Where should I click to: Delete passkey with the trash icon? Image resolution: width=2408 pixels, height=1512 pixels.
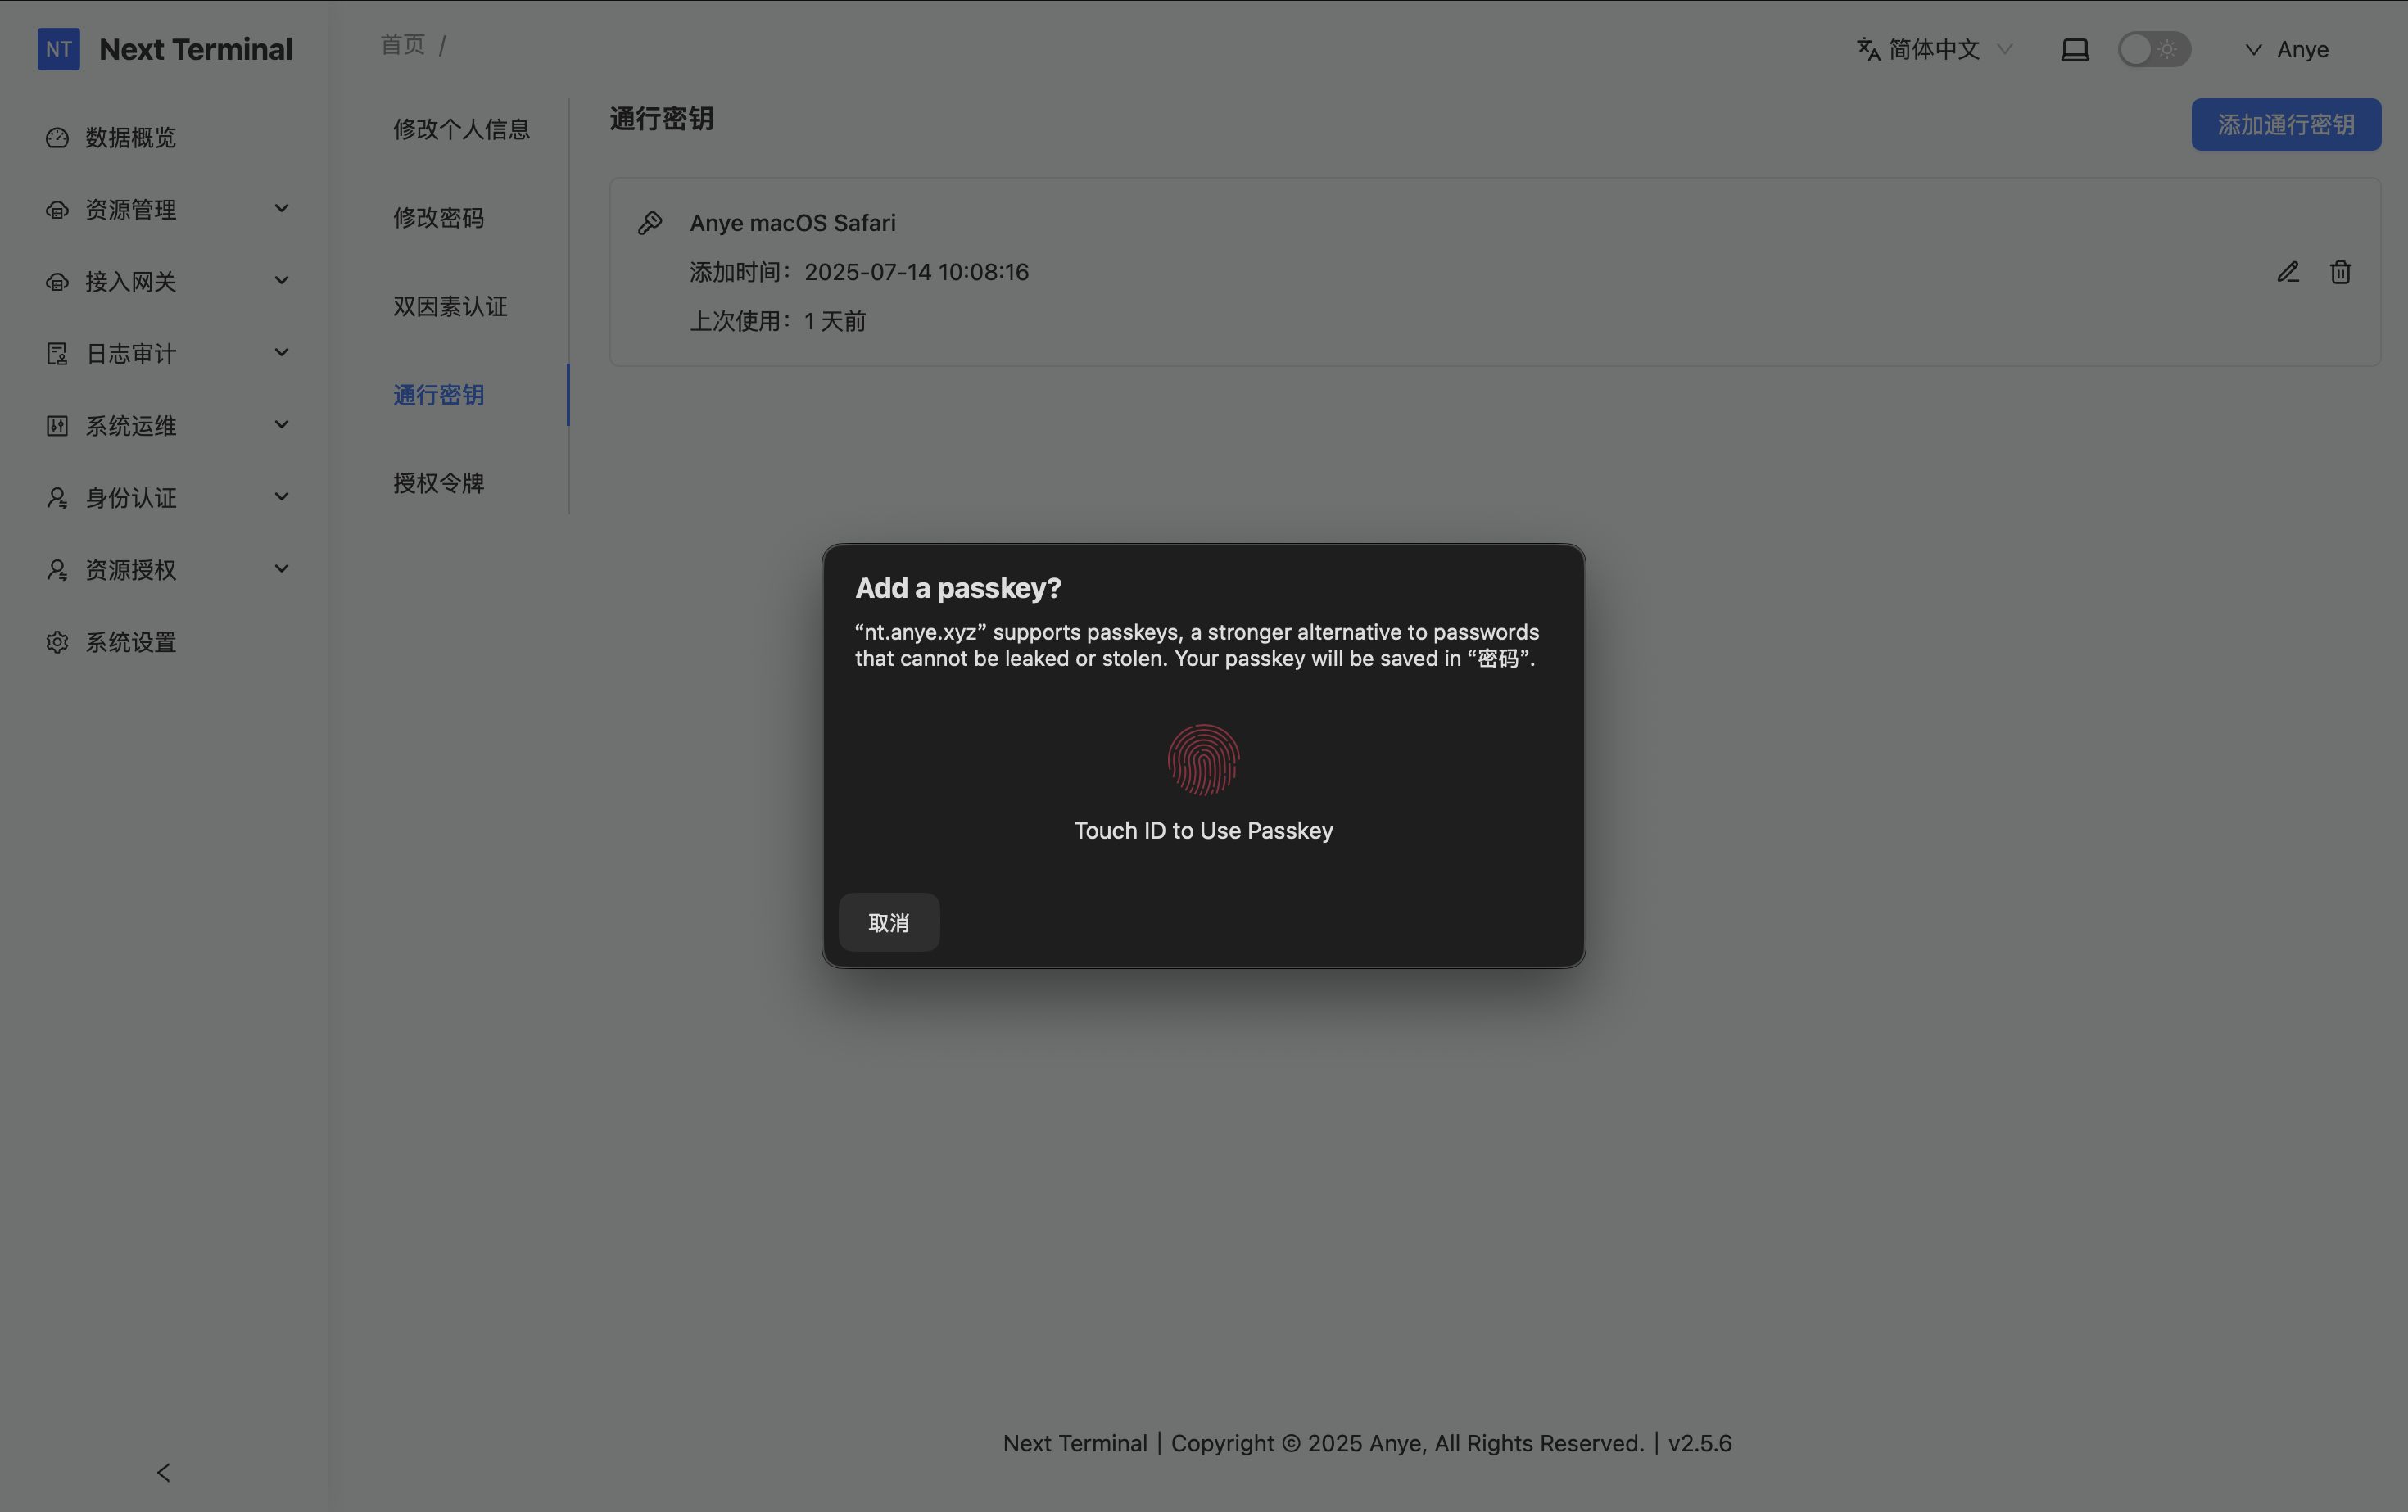click(x=2340, y=272)
